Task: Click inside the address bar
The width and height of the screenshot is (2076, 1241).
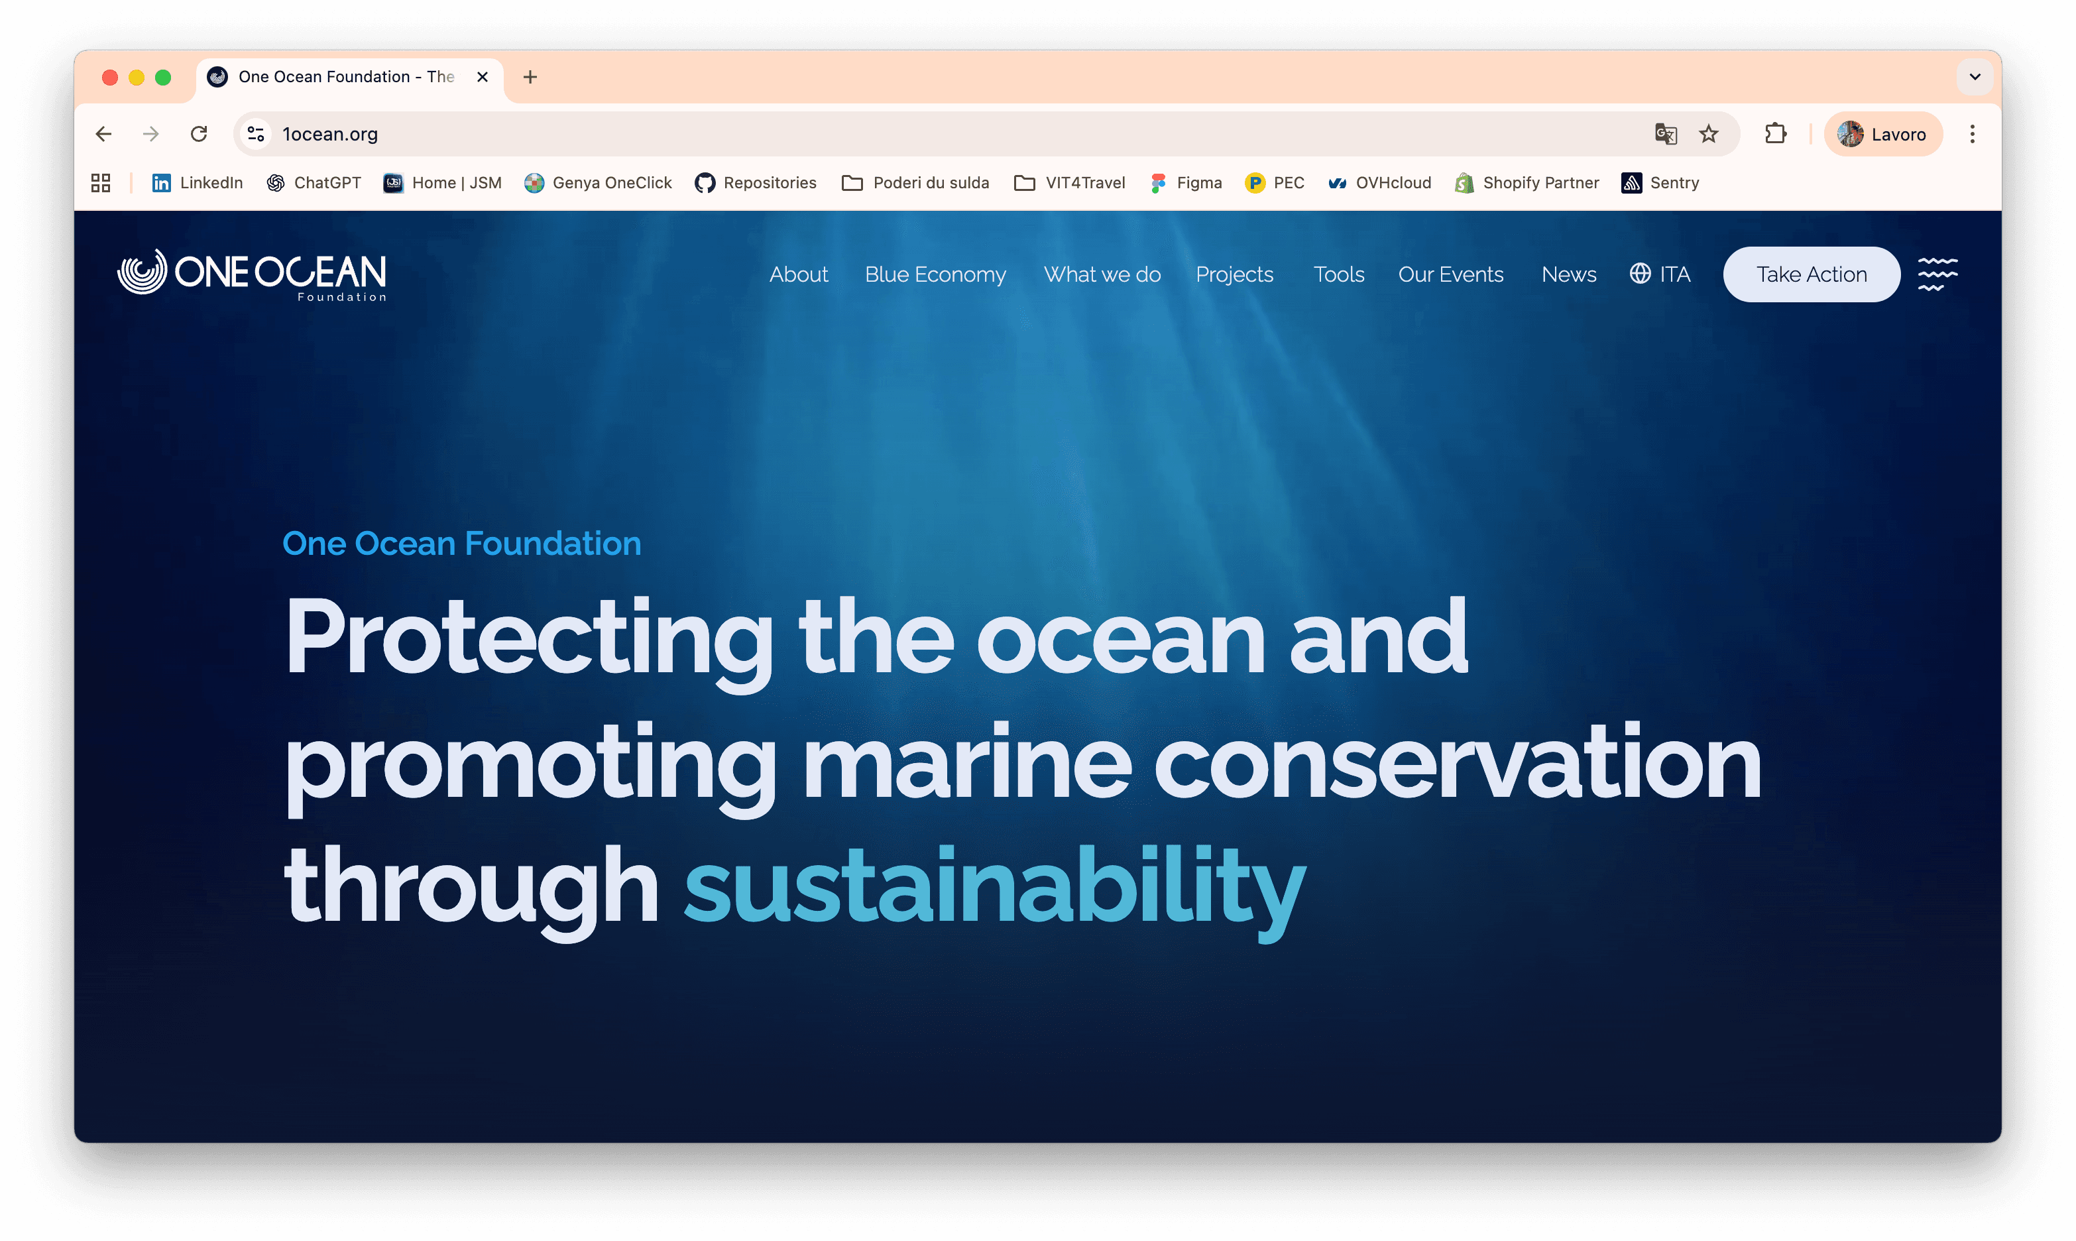Action: click(585, 134)
